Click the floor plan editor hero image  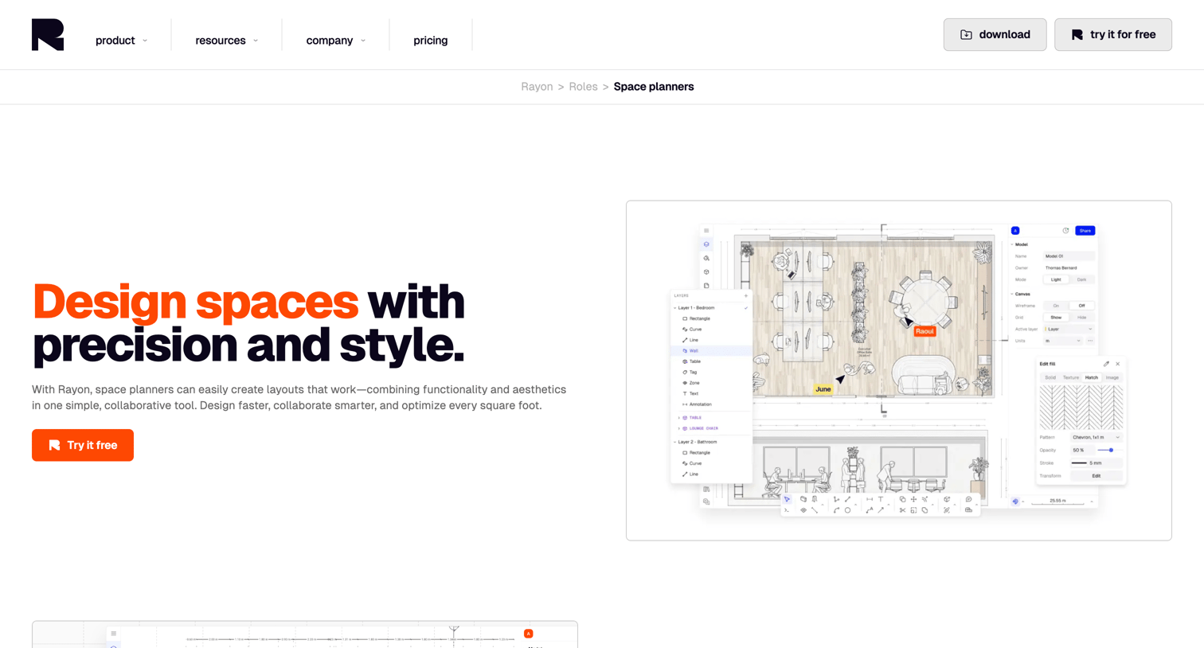pyautogui.click(x=898, y=370)
